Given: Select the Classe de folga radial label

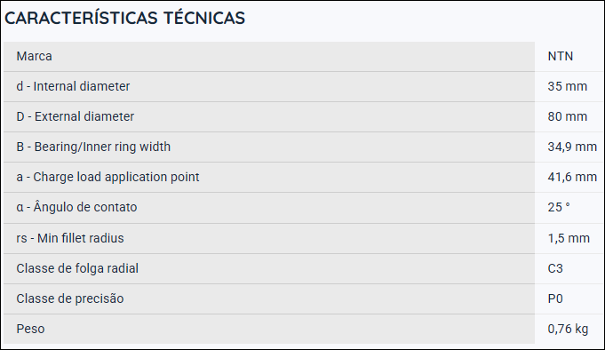Looking at the screenshot, I should point(77,268).
